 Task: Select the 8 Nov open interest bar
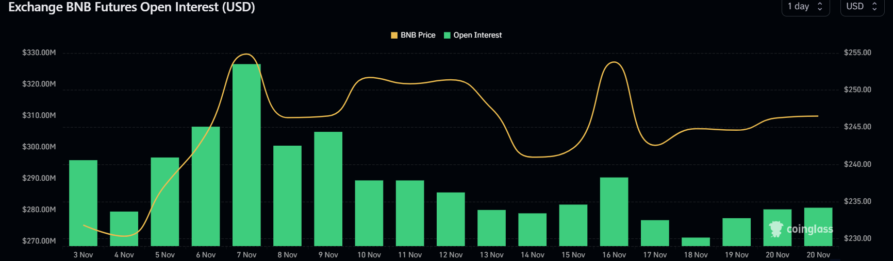[x=287, y=196]
